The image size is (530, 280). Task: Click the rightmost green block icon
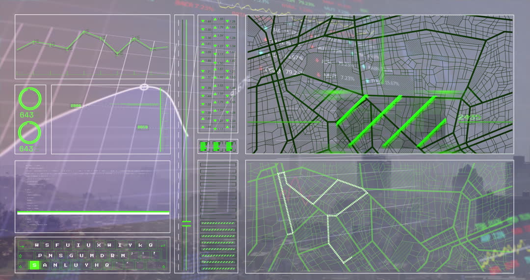[x=229, y=146]
